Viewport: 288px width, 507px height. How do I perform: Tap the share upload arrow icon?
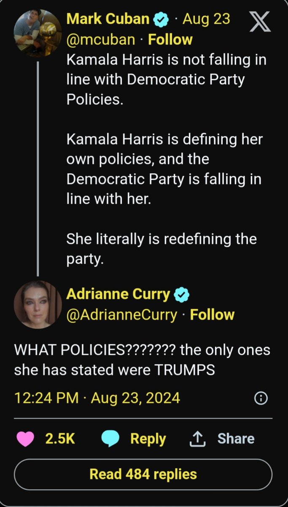tap(197, 439)
